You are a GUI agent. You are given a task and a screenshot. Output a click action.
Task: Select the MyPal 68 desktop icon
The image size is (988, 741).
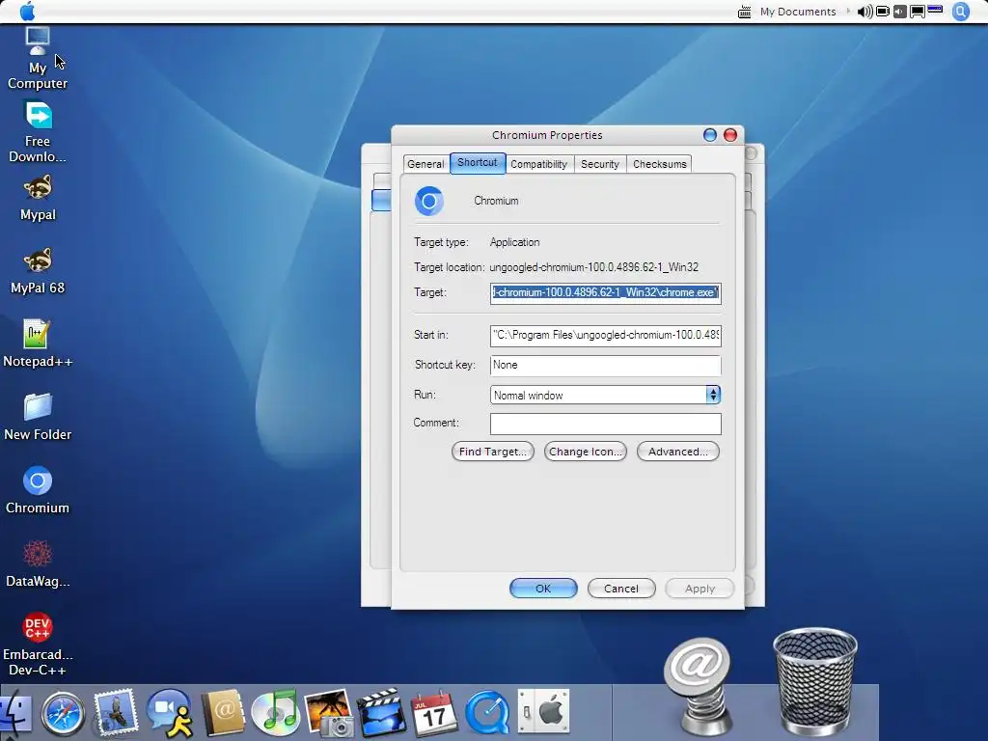click(x=38, y=271)
